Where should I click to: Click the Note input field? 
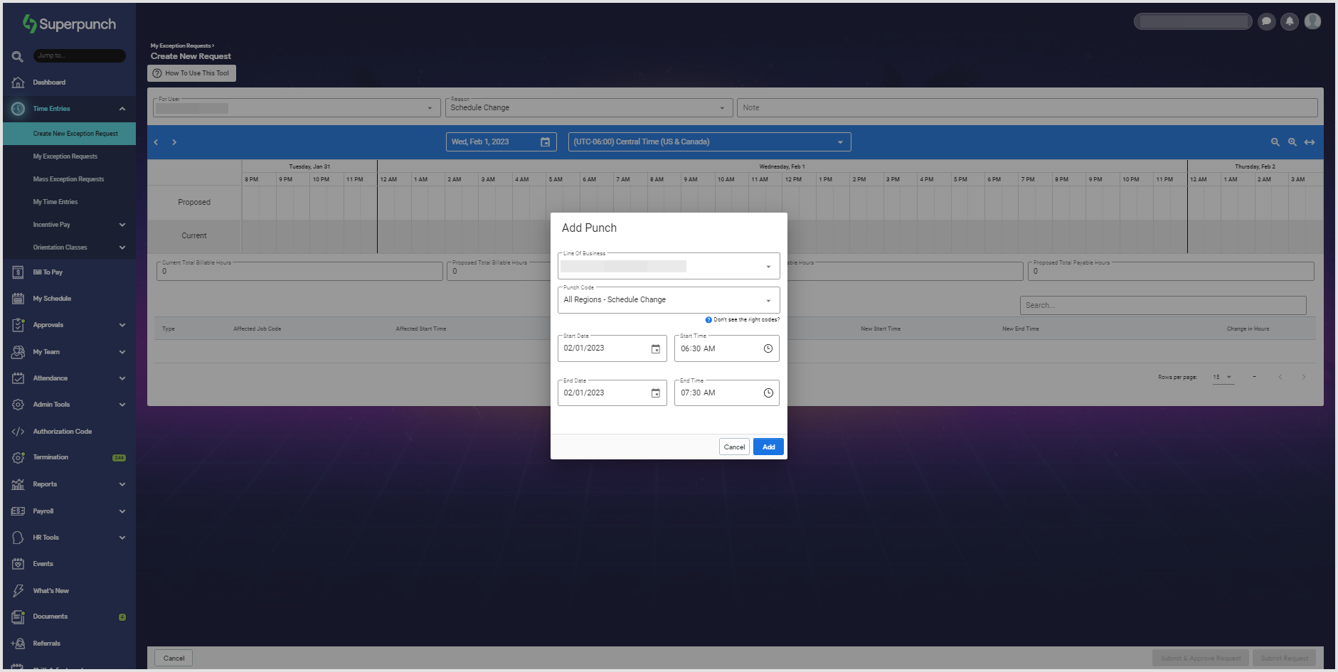(1026, 108)
